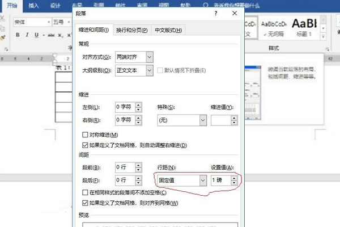Apply strikethrough formatting in the ribbon
The width and height of the screenshot is (340, 227).
pyautogui.click(x=51, y=35)
